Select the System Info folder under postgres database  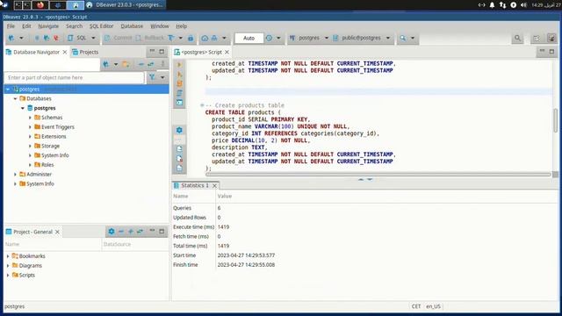click(51, 155)
